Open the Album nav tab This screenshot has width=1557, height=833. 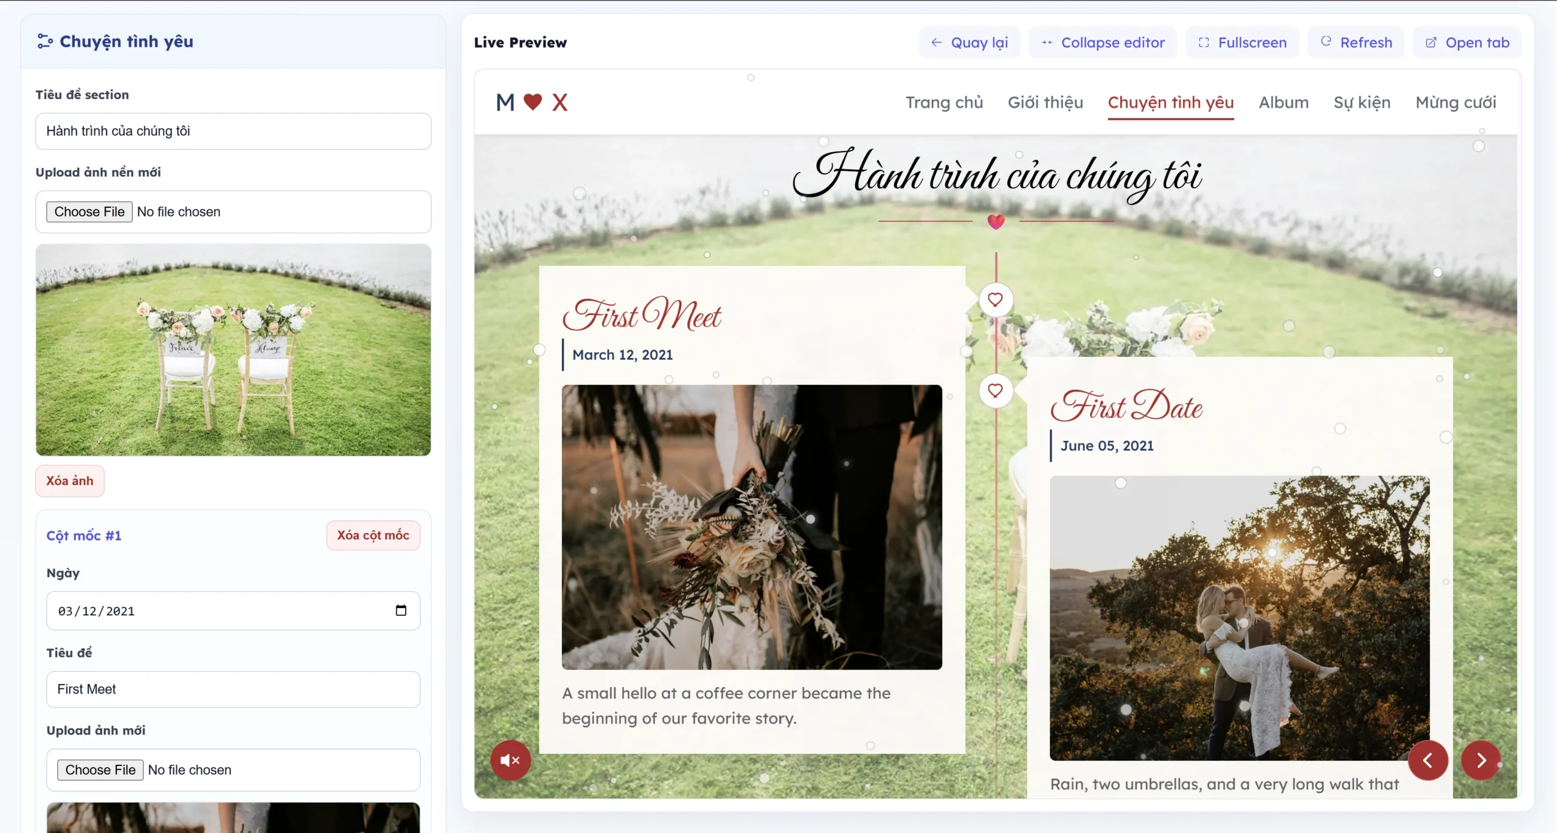tap(1283, 102)
